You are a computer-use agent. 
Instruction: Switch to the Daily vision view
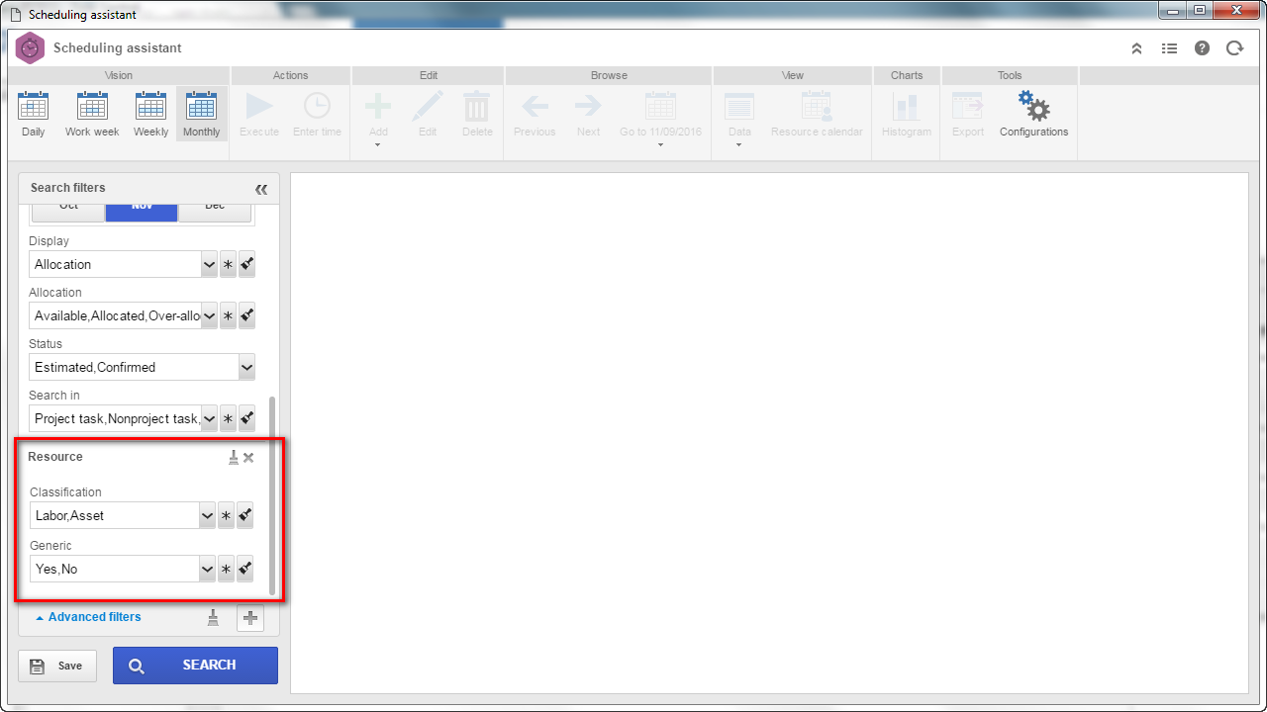tap(33, 114)
